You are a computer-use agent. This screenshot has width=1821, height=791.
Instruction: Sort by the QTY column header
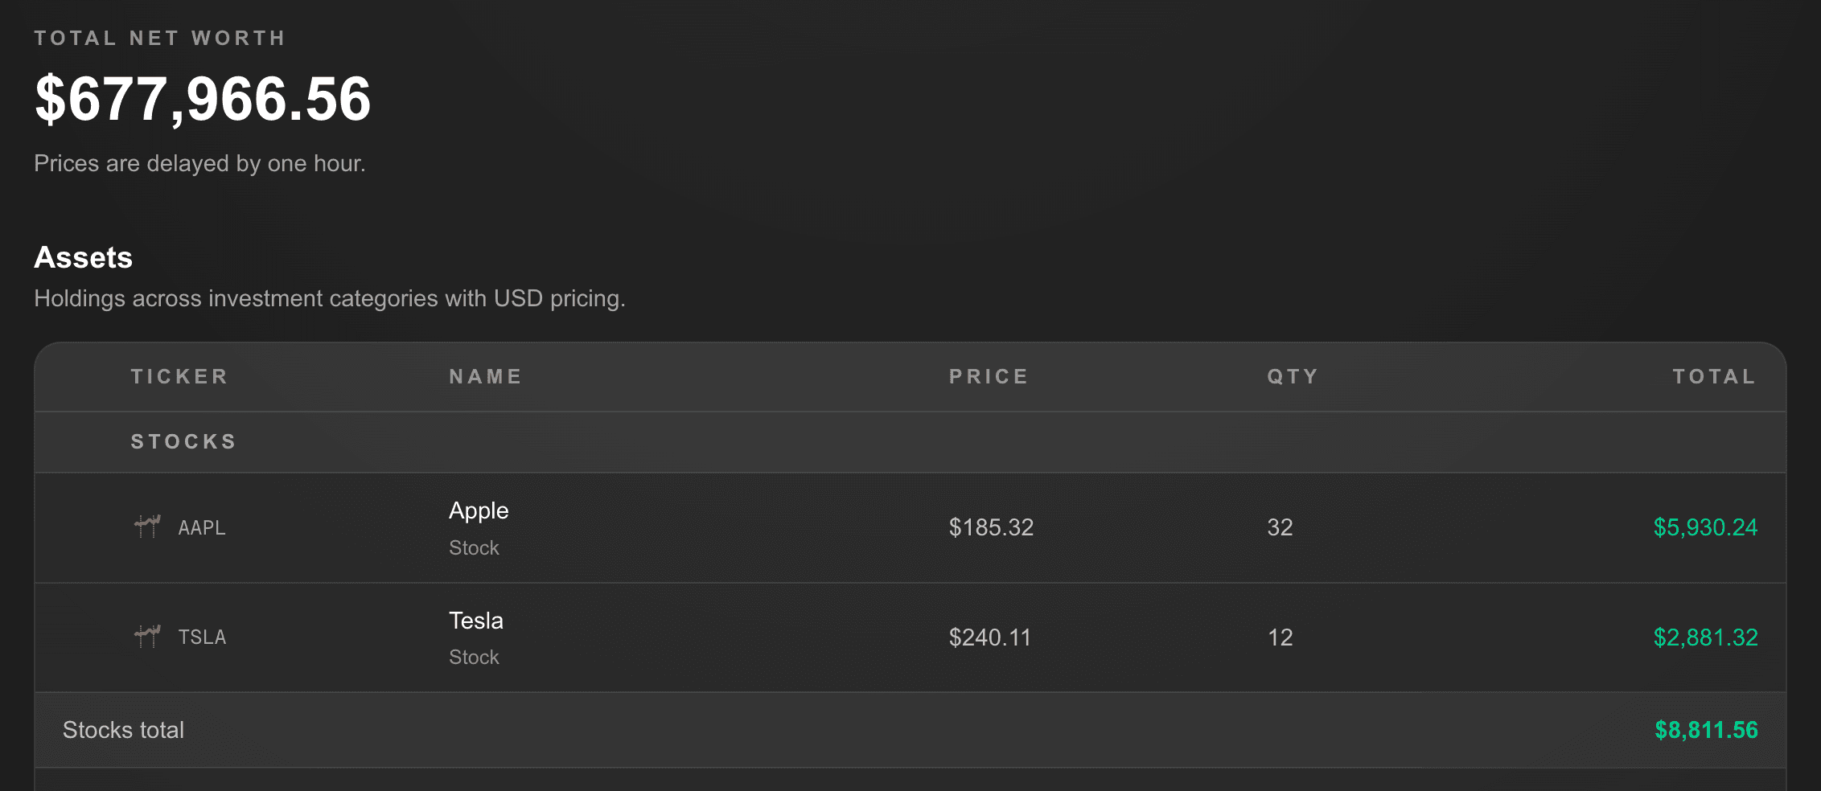pos(1292,375)
